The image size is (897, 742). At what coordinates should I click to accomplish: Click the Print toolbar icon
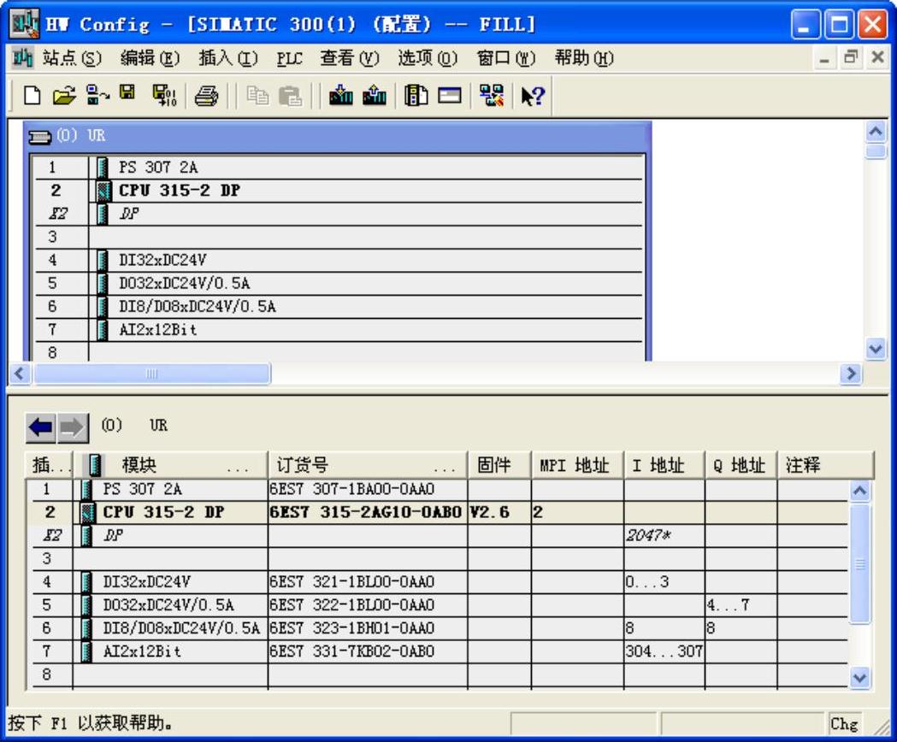[x=205, y=97]
